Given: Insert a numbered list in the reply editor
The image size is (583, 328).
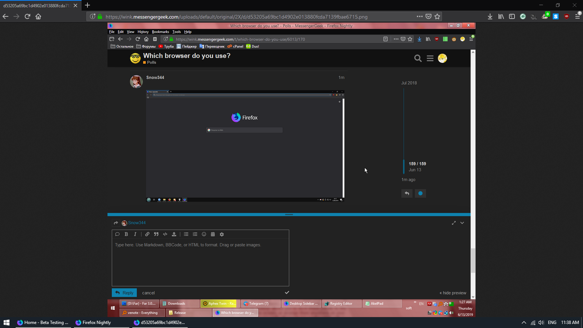Looking at the screenshot, I should (x=195, y=234).
